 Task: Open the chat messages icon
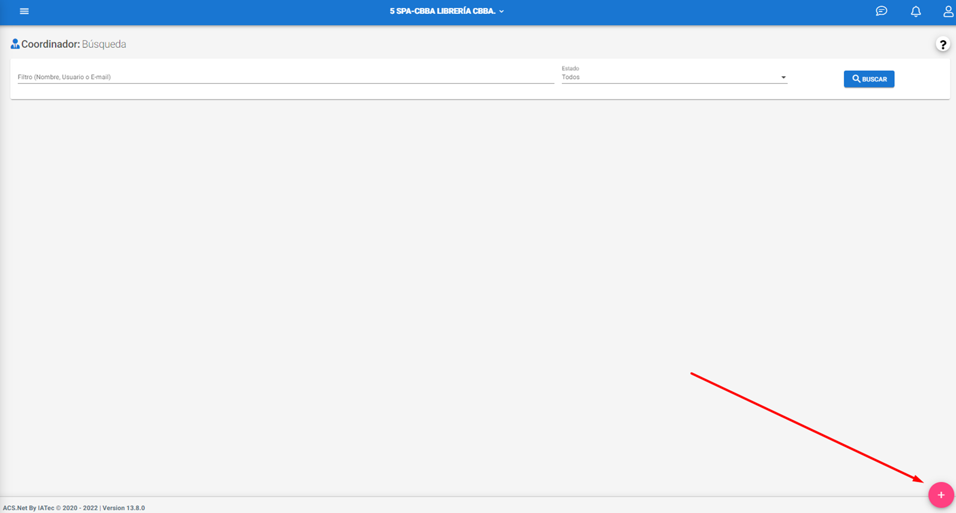(x=881, y=11)
